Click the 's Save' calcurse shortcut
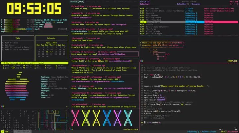 17,66
